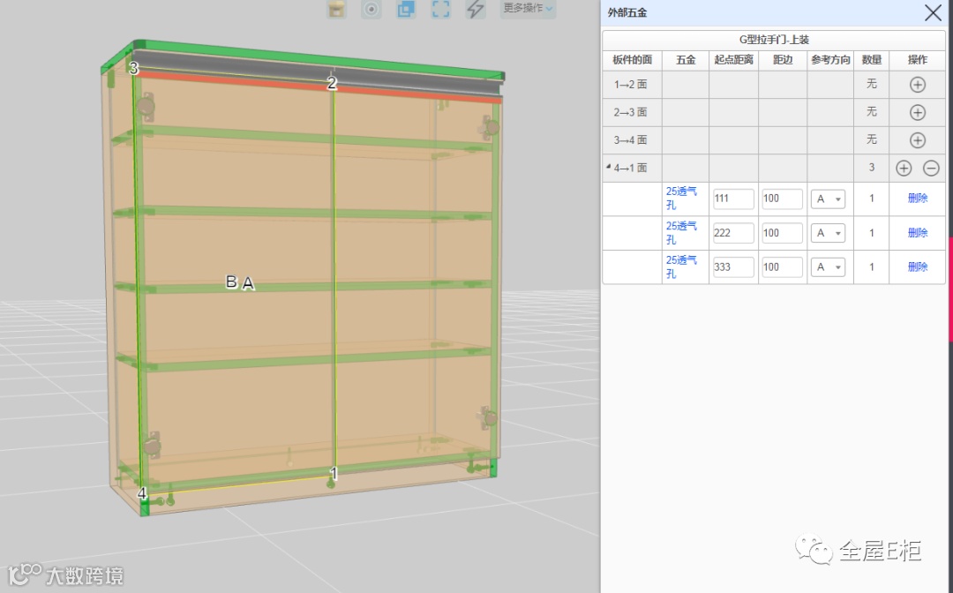The width and height of the screenshot is (953, 593).
Task: Edit edge distance field in the 333 row
Action: click(782, 266)
